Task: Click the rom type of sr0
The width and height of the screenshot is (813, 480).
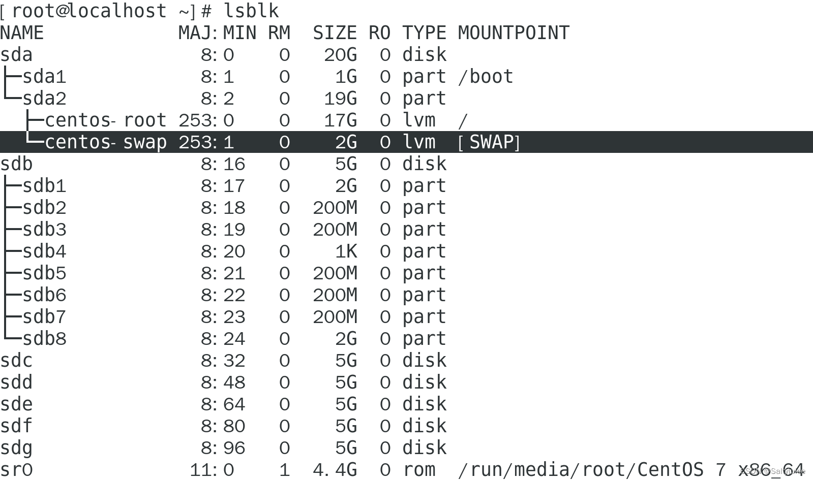Action: [419, 470]
